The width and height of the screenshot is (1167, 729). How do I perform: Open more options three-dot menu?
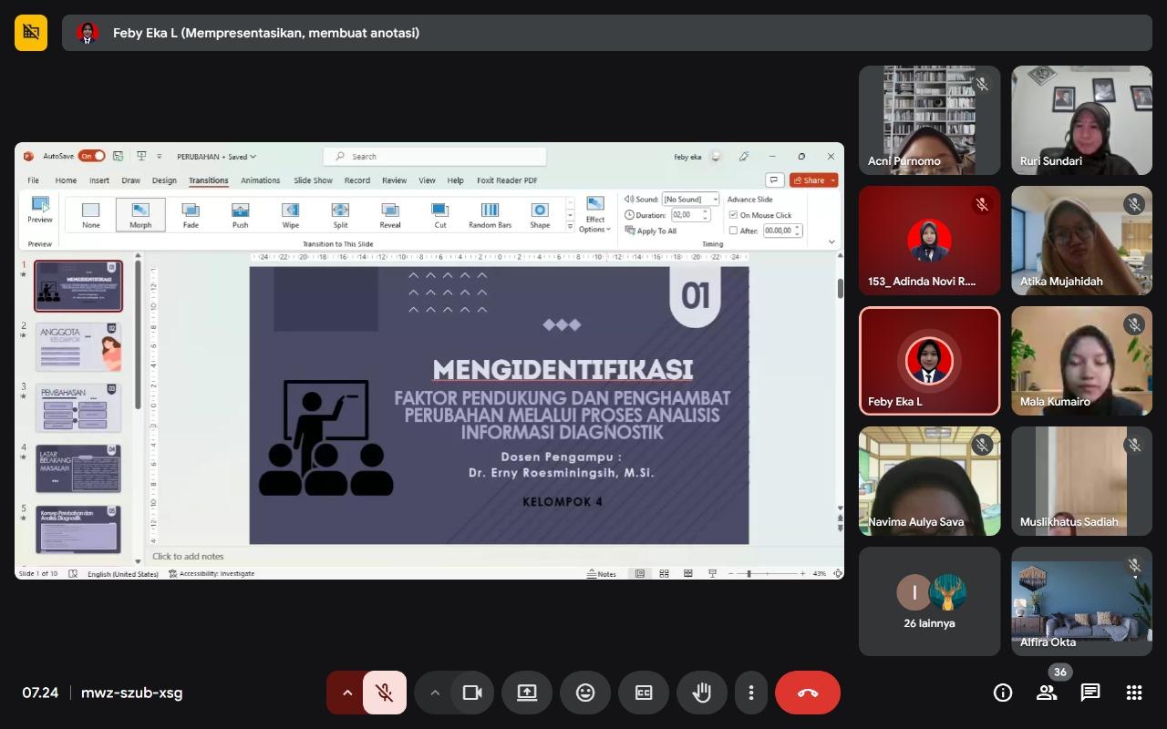pos(751,693)
